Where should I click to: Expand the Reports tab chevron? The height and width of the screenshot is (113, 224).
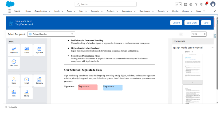(167, 11)
